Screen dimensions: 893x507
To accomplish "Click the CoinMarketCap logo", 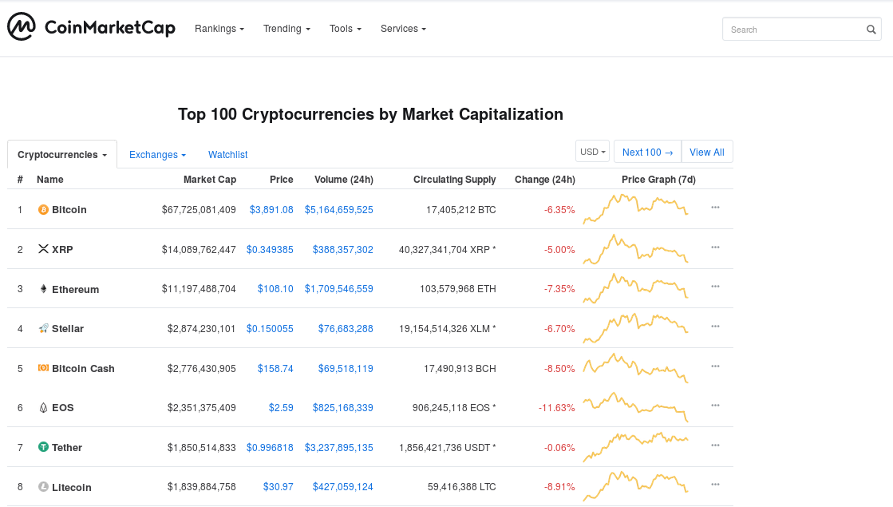I will tap(90, 26).
